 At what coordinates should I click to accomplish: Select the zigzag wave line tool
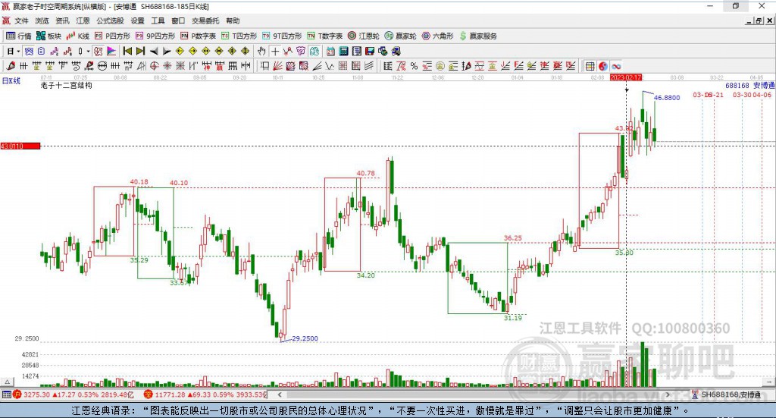pyautogui.click(x=330, y=66)
